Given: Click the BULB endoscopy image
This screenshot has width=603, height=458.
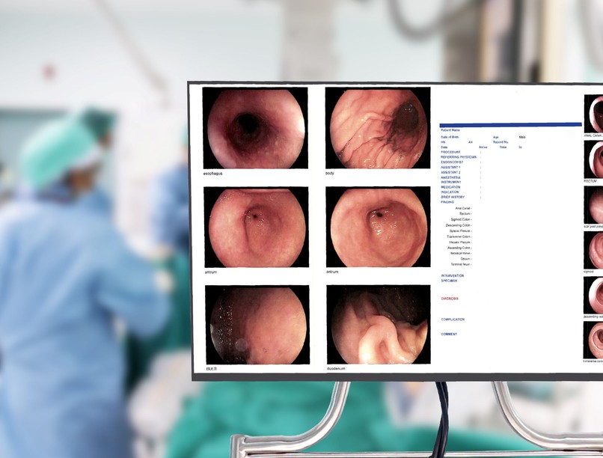Looking at the screenshot, I should click(255, 324).
